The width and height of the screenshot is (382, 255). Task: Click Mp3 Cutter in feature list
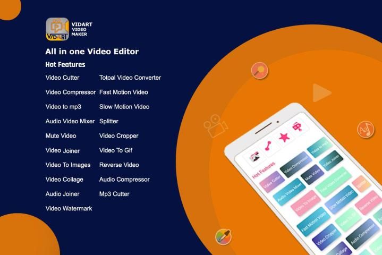114,194
